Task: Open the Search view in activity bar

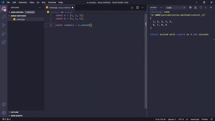Action: pyautogui.click(x=4, y=17)
